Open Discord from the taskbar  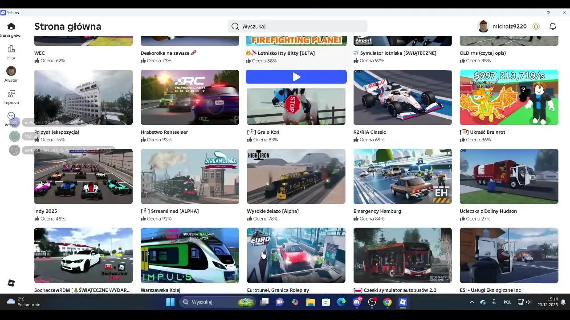pyautogui.click(x=357, y=302)
